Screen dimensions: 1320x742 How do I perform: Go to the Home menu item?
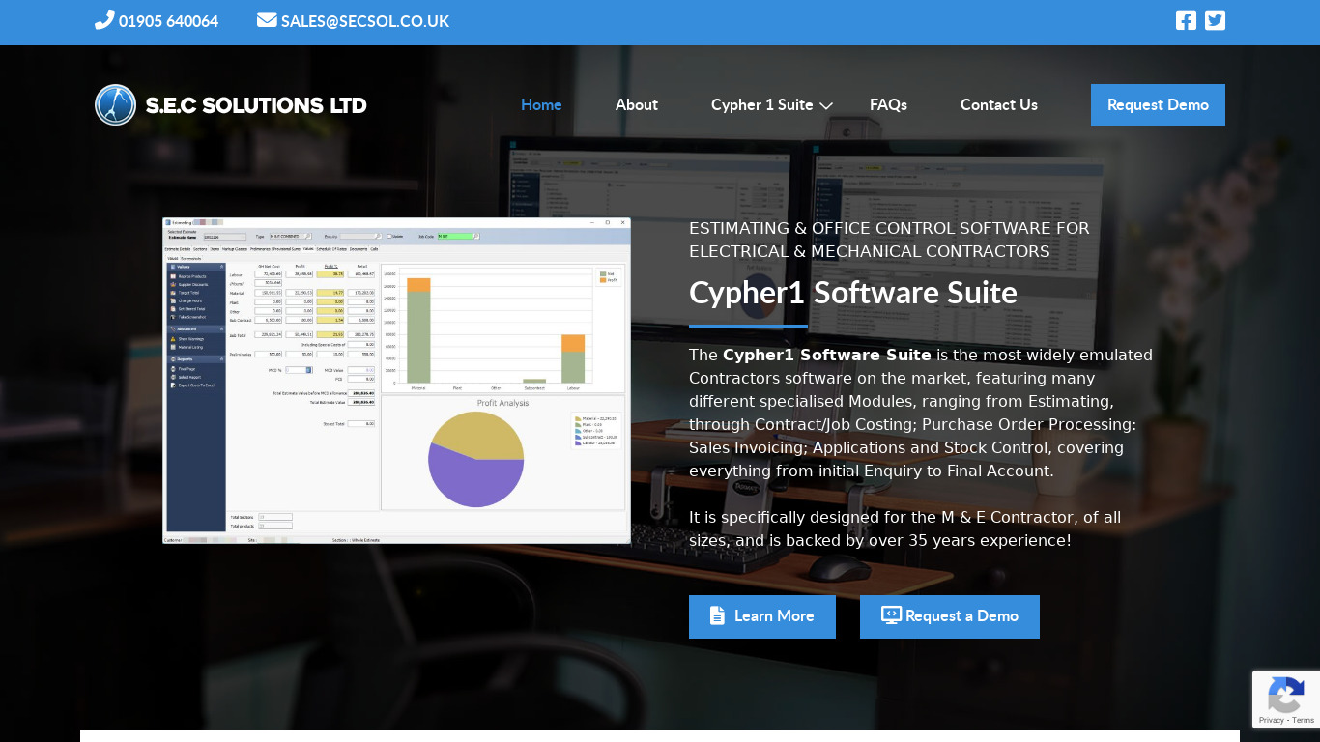tap(541, 104)
